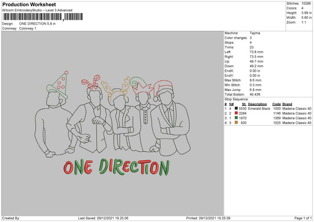Screen dimensions: 314x222
Task: Click the candy cane headband in the preview
Action: click(x=91, y=82)
